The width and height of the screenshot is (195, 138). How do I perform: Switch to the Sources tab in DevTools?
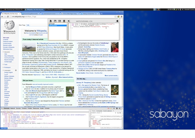coord(18,108)
